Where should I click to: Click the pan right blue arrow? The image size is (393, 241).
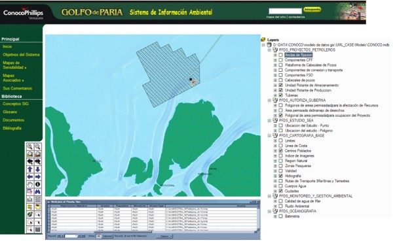(38, 177)
